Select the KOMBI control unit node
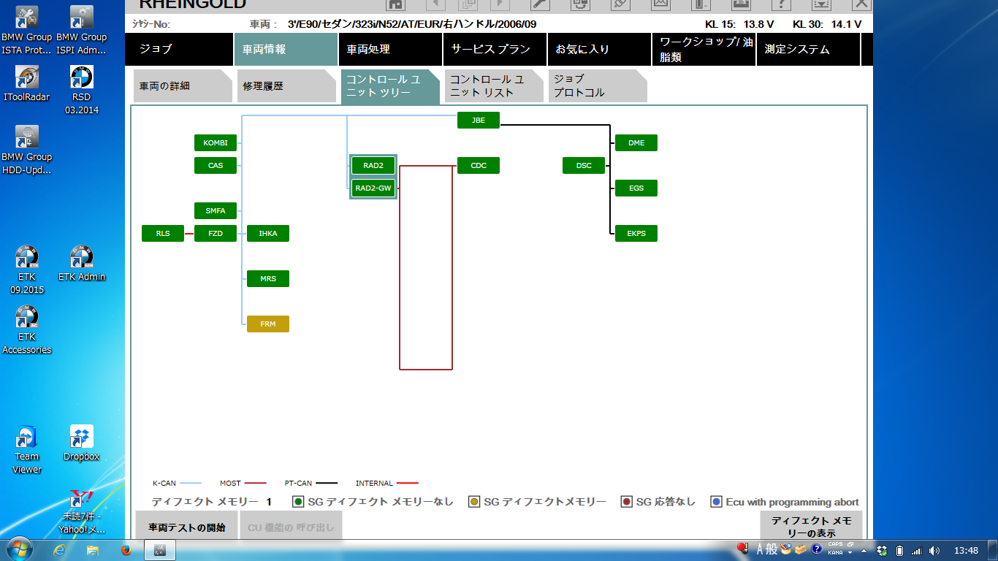The width and height of the screenshot is (998, 561). pyautogui.click(x=216, y=143)
